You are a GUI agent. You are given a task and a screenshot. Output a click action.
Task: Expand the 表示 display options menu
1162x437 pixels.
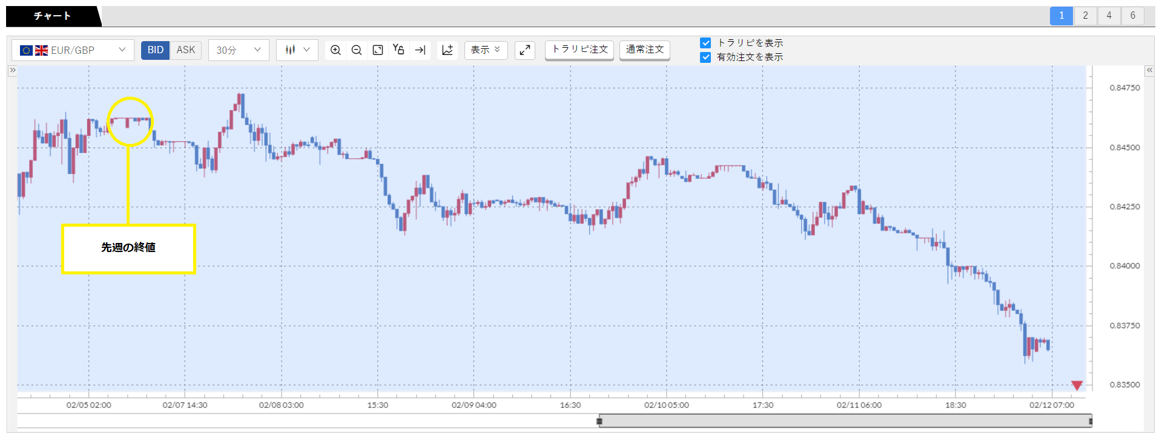[486, 50]
